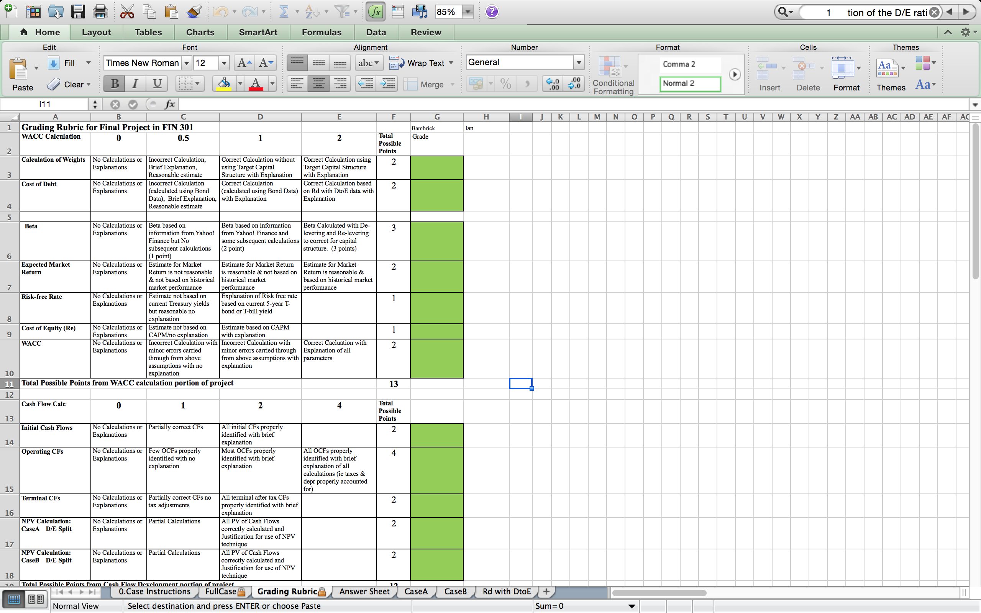This screenshot has width=981, height=613.
Task: Open the font size dropdown
Action: [224, 63]
